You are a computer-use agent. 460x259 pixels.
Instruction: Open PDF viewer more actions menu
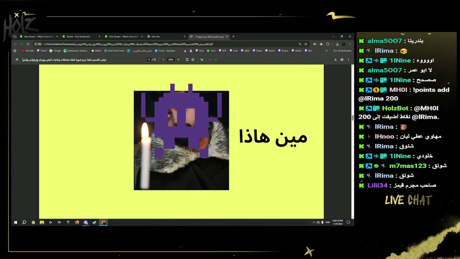(x=348, y=60)
